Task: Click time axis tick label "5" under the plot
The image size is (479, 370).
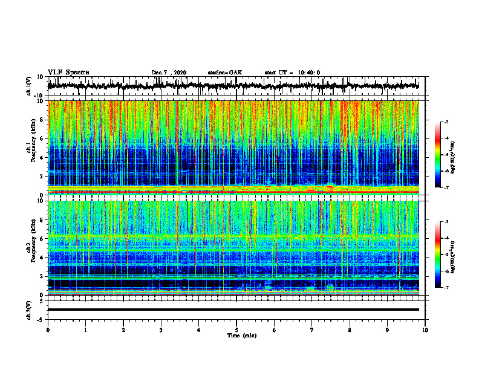Action: 236,330
